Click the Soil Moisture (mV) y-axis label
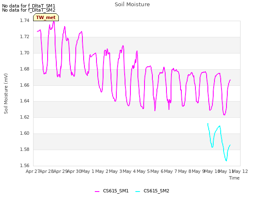The image size is (265, 199). 6,94
